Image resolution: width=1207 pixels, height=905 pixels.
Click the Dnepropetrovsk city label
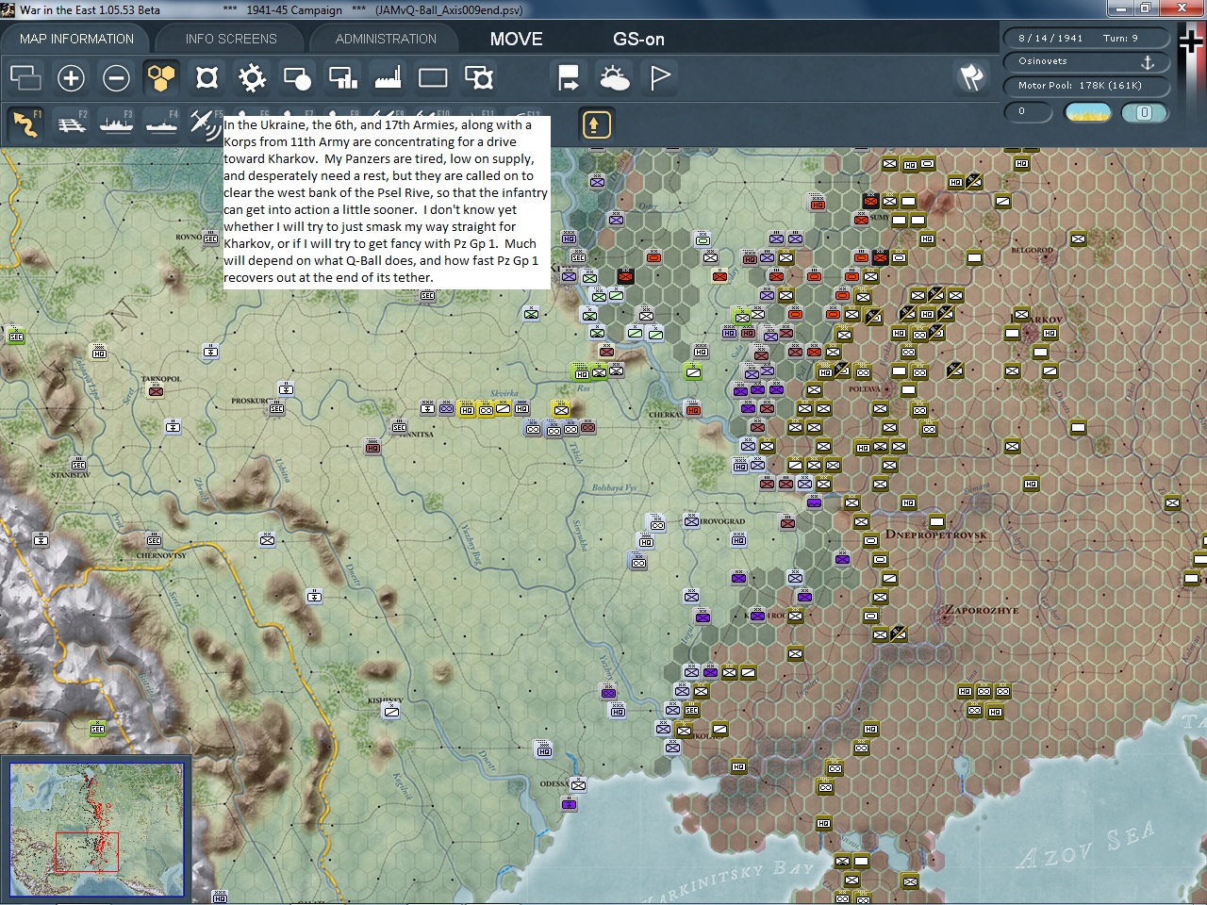(x=935, y=535)
